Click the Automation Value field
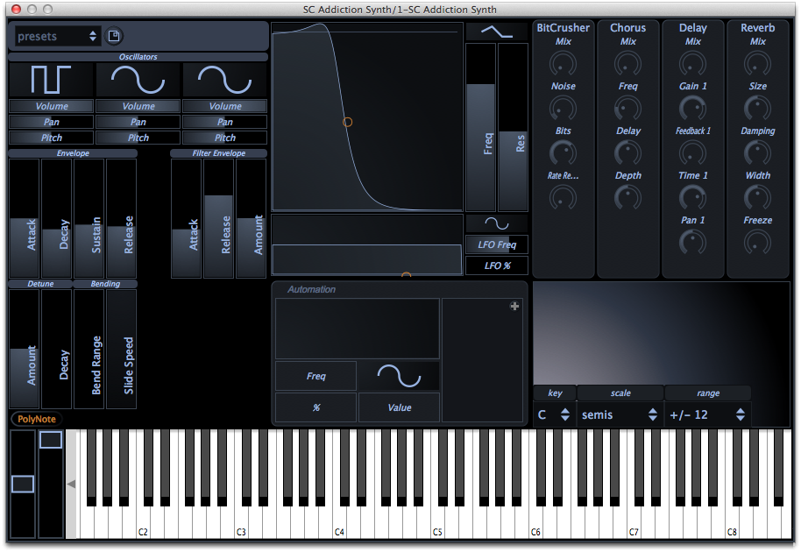The image size is (801, 552). coord(399,407)
